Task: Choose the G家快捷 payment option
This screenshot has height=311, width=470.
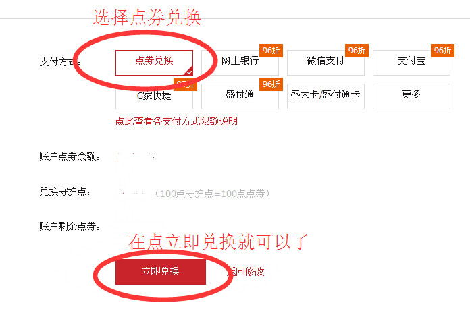Action: [154, 96]
